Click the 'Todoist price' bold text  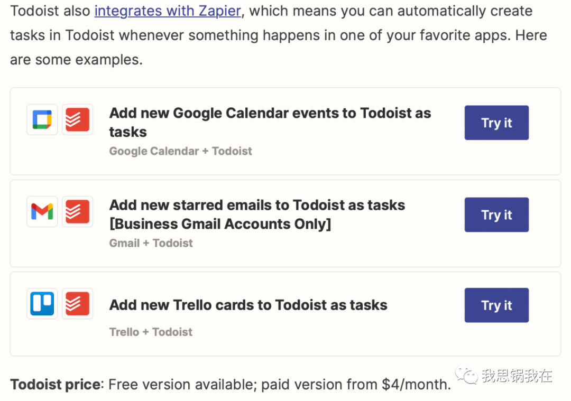tap(56, 384)
